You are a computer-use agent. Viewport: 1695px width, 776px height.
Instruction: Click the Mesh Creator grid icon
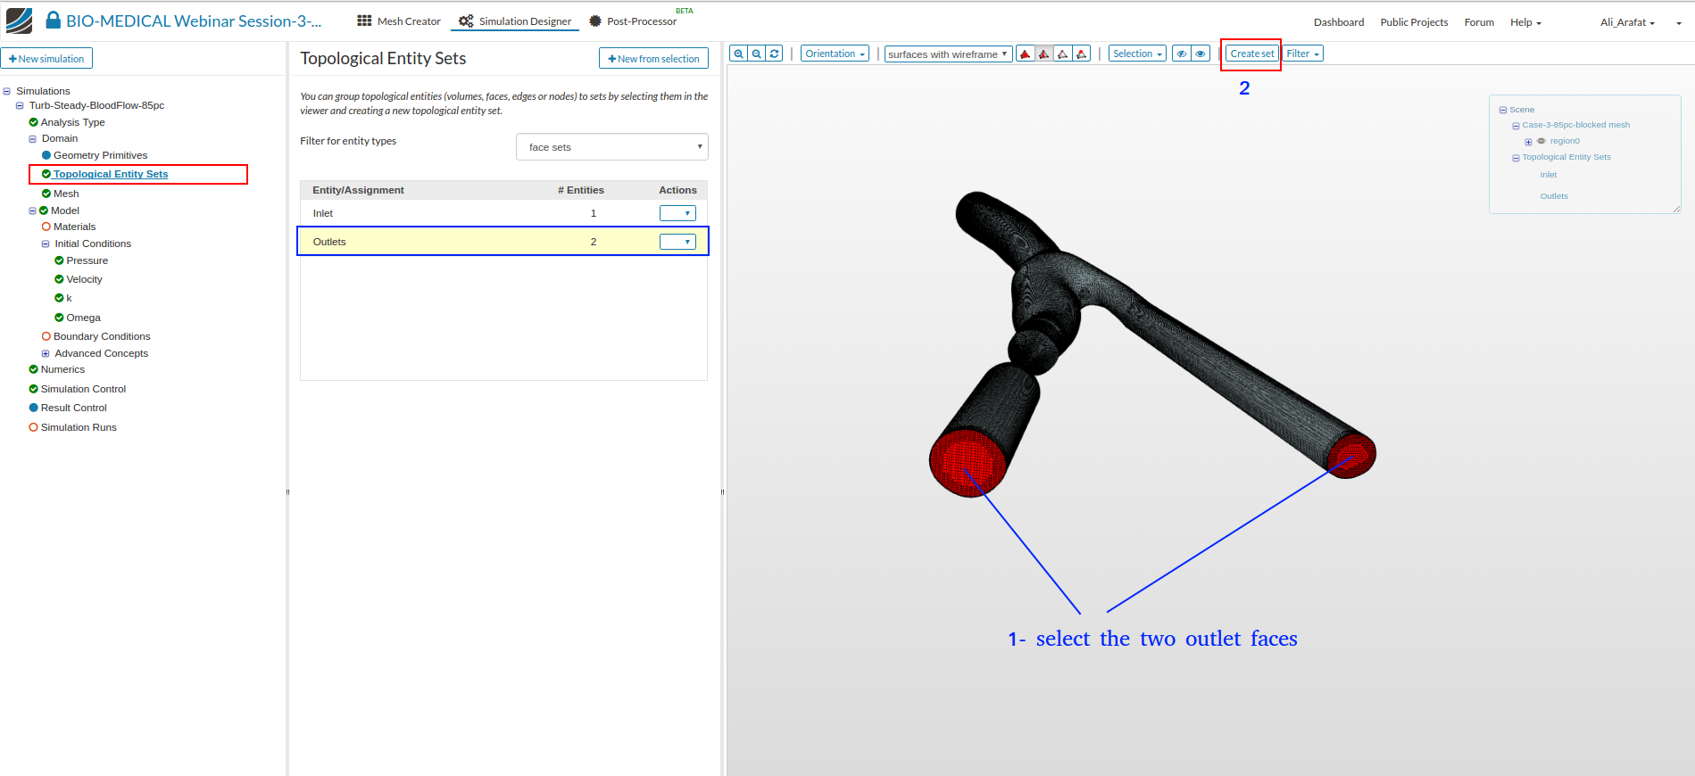point(364,21)
